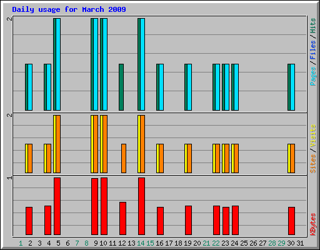This screenshot has height=250, width=320.
Task: Click the x-axis day label "18"
Action: [x=178, y=243]
